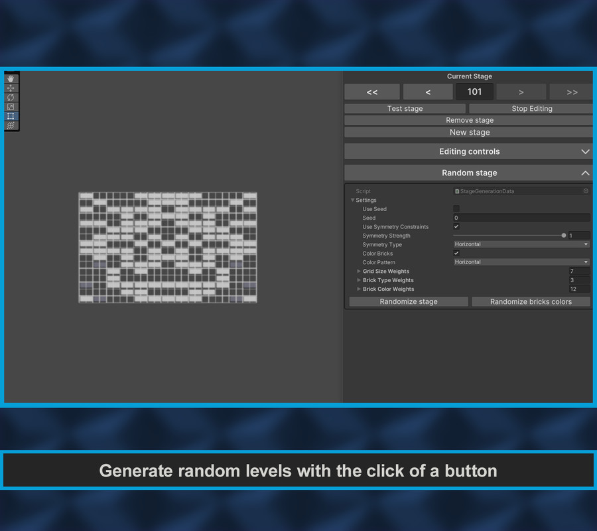Open the Color Pattern dropdown
The width and height of the screenshot is (597, 531).
pyautogui.click(x=521, y=262)
